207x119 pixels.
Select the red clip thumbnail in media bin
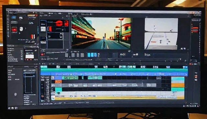point(14,29)
